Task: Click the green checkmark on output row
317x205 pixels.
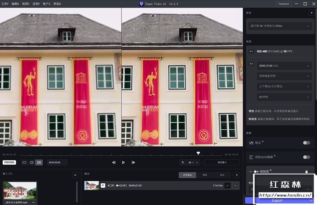Action: (x=227, y=185)
